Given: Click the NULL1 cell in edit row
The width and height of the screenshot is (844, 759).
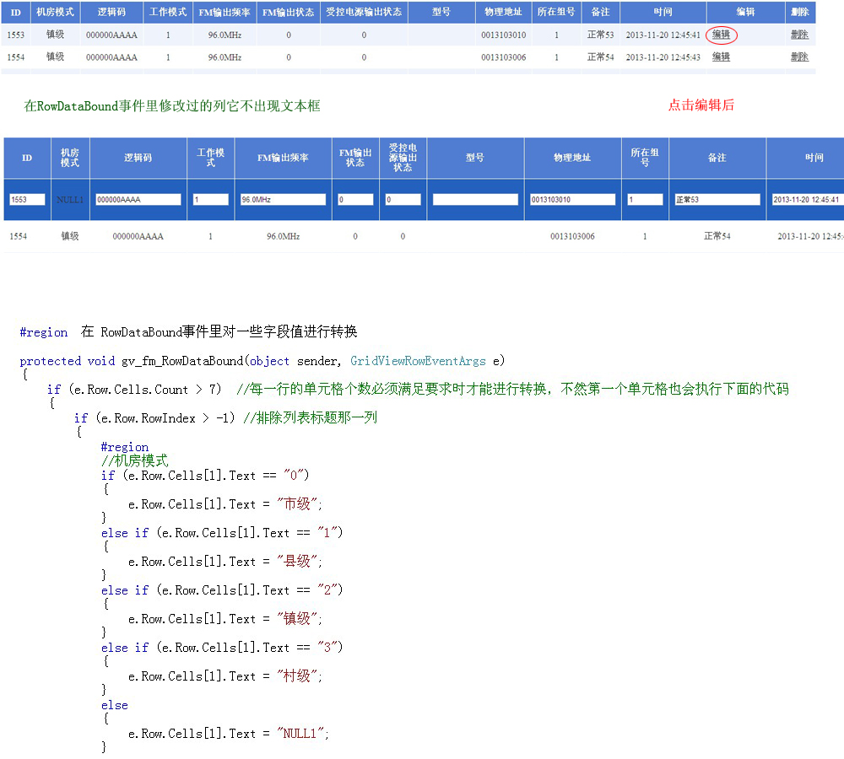Looking at the screenshot, I should 69,199.
